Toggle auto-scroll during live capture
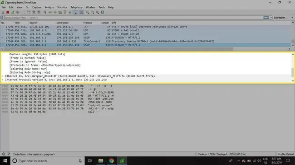 pos(75,12)
